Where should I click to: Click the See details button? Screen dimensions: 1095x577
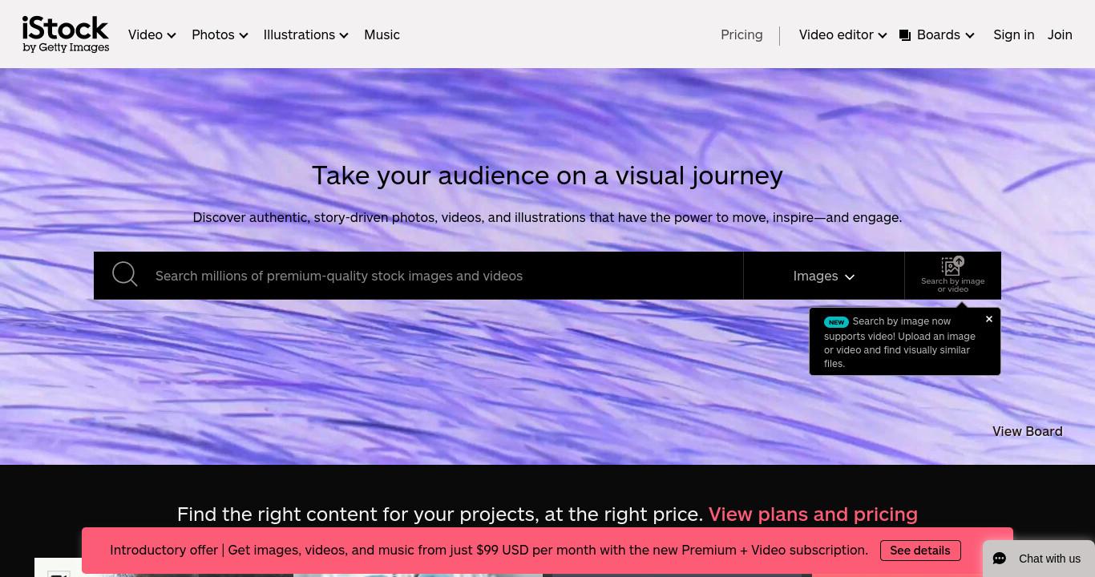click(x=920, y=551)
